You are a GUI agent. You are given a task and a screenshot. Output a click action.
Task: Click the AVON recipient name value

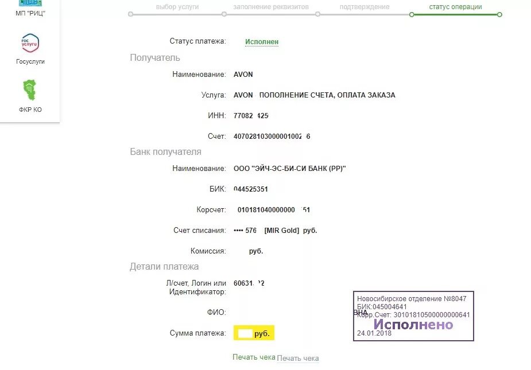tap(243, 75)
